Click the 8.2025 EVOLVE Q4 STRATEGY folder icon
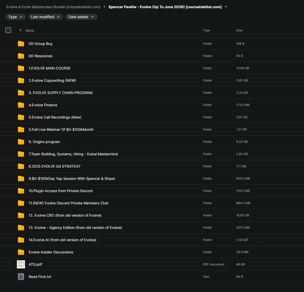304x292 pixels. (x=21, y=166)
